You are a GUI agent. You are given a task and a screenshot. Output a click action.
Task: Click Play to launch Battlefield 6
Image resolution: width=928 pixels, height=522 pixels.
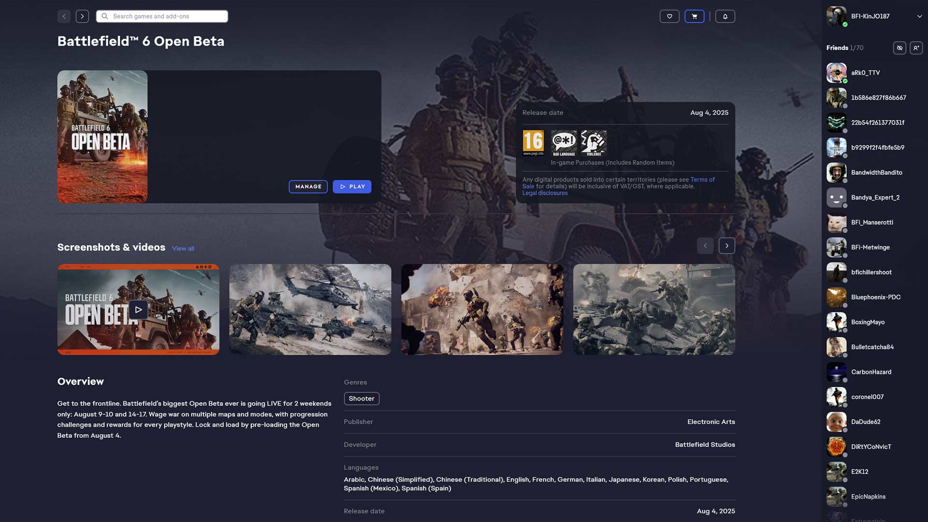point(352,187)
